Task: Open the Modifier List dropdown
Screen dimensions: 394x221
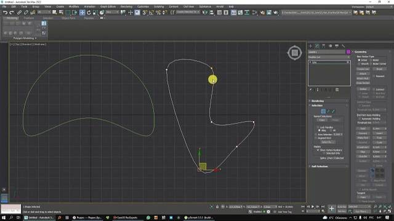Action: [329, 57]
